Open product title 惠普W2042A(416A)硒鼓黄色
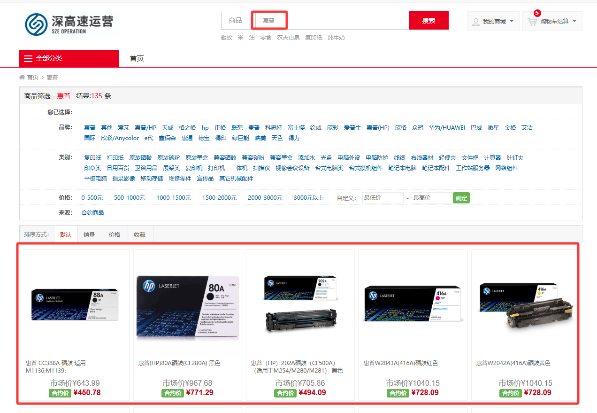Viewport: 597px width, 413px height. [513, 363]
